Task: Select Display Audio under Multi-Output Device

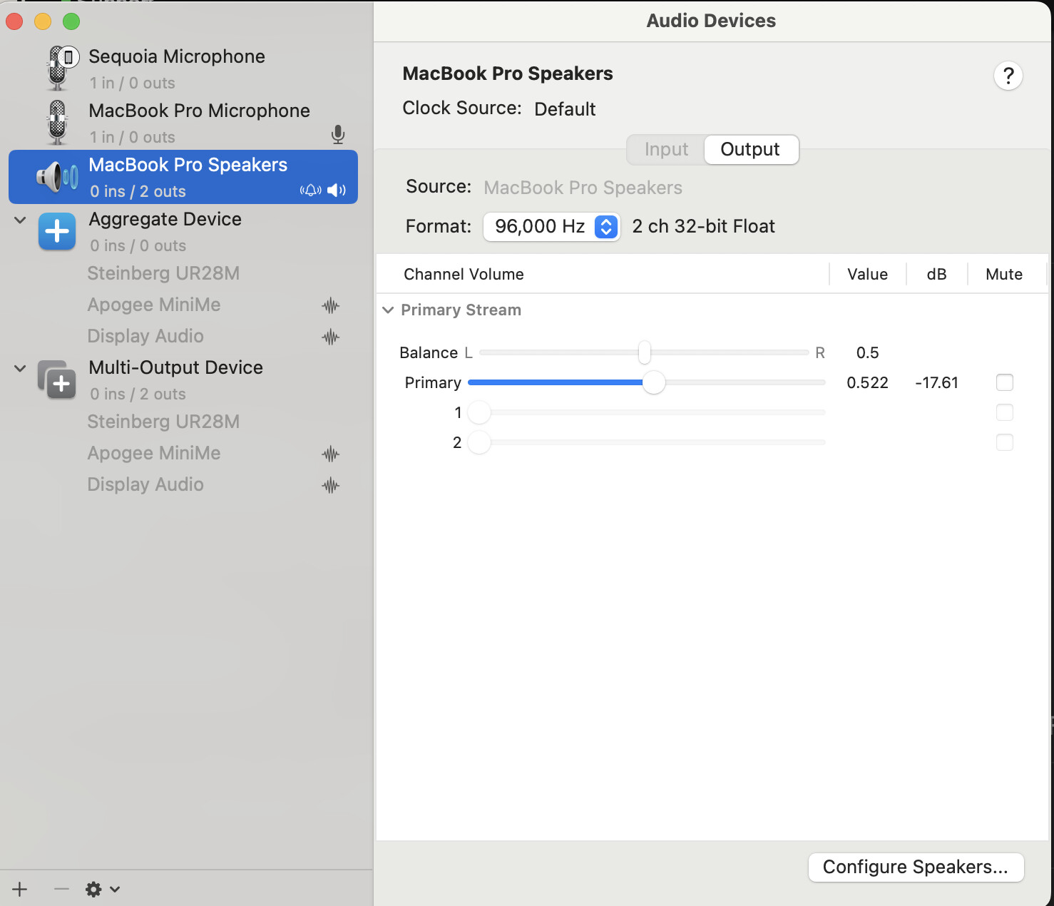Action: [x=145, y=484]
